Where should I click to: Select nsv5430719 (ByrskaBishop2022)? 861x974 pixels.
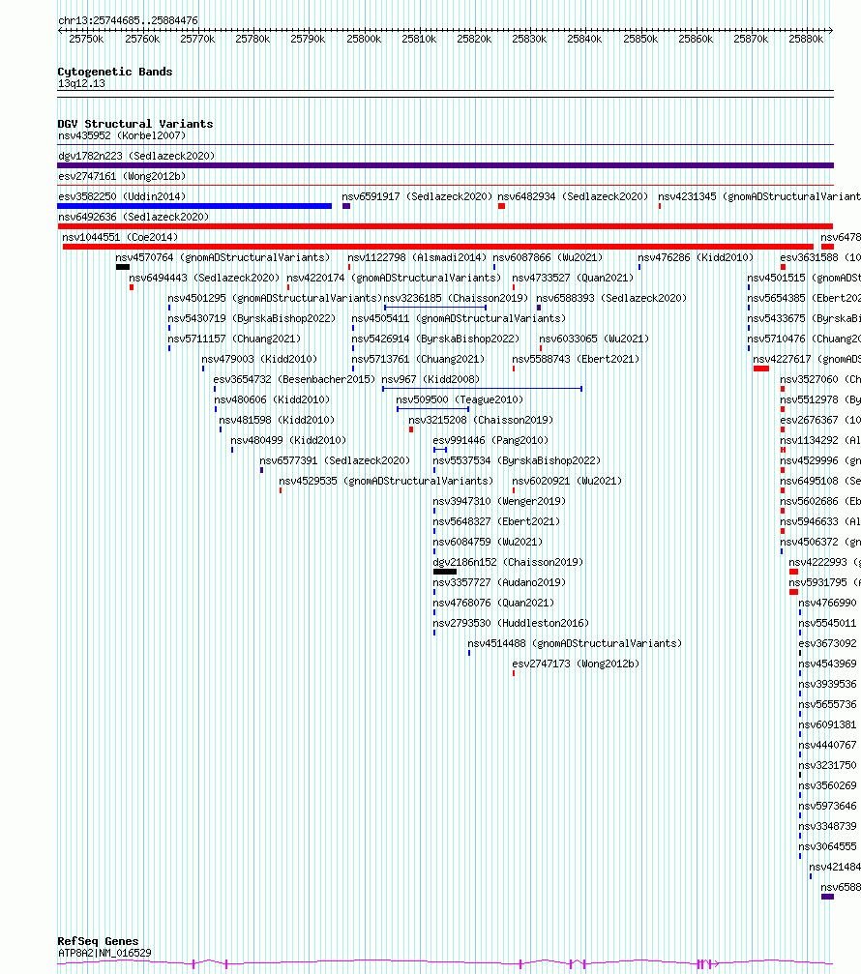(252, 318)
